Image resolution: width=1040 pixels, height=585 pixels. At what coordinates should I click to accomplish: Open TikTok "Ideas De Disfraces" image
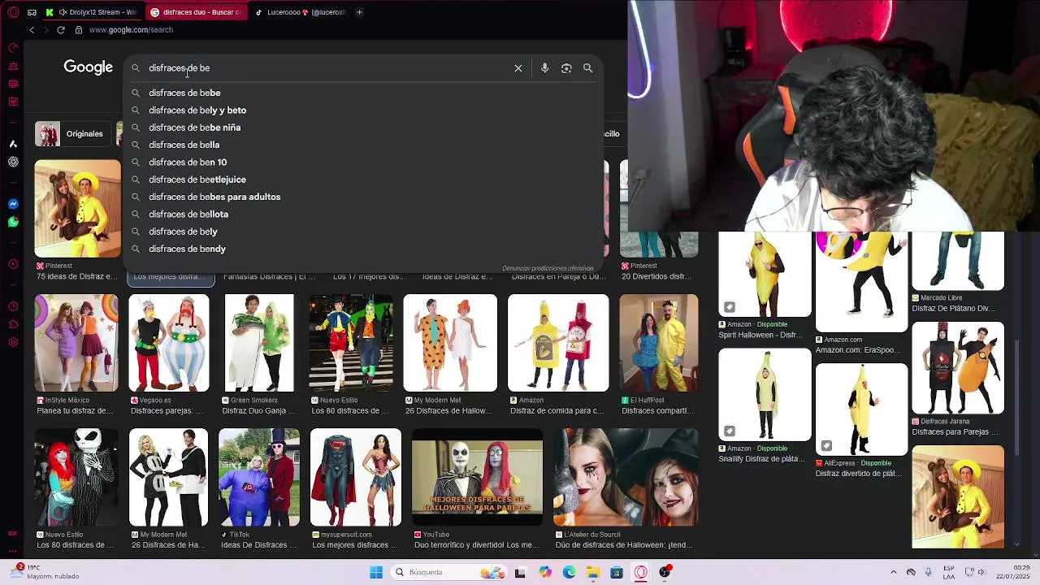click(259, 477)
